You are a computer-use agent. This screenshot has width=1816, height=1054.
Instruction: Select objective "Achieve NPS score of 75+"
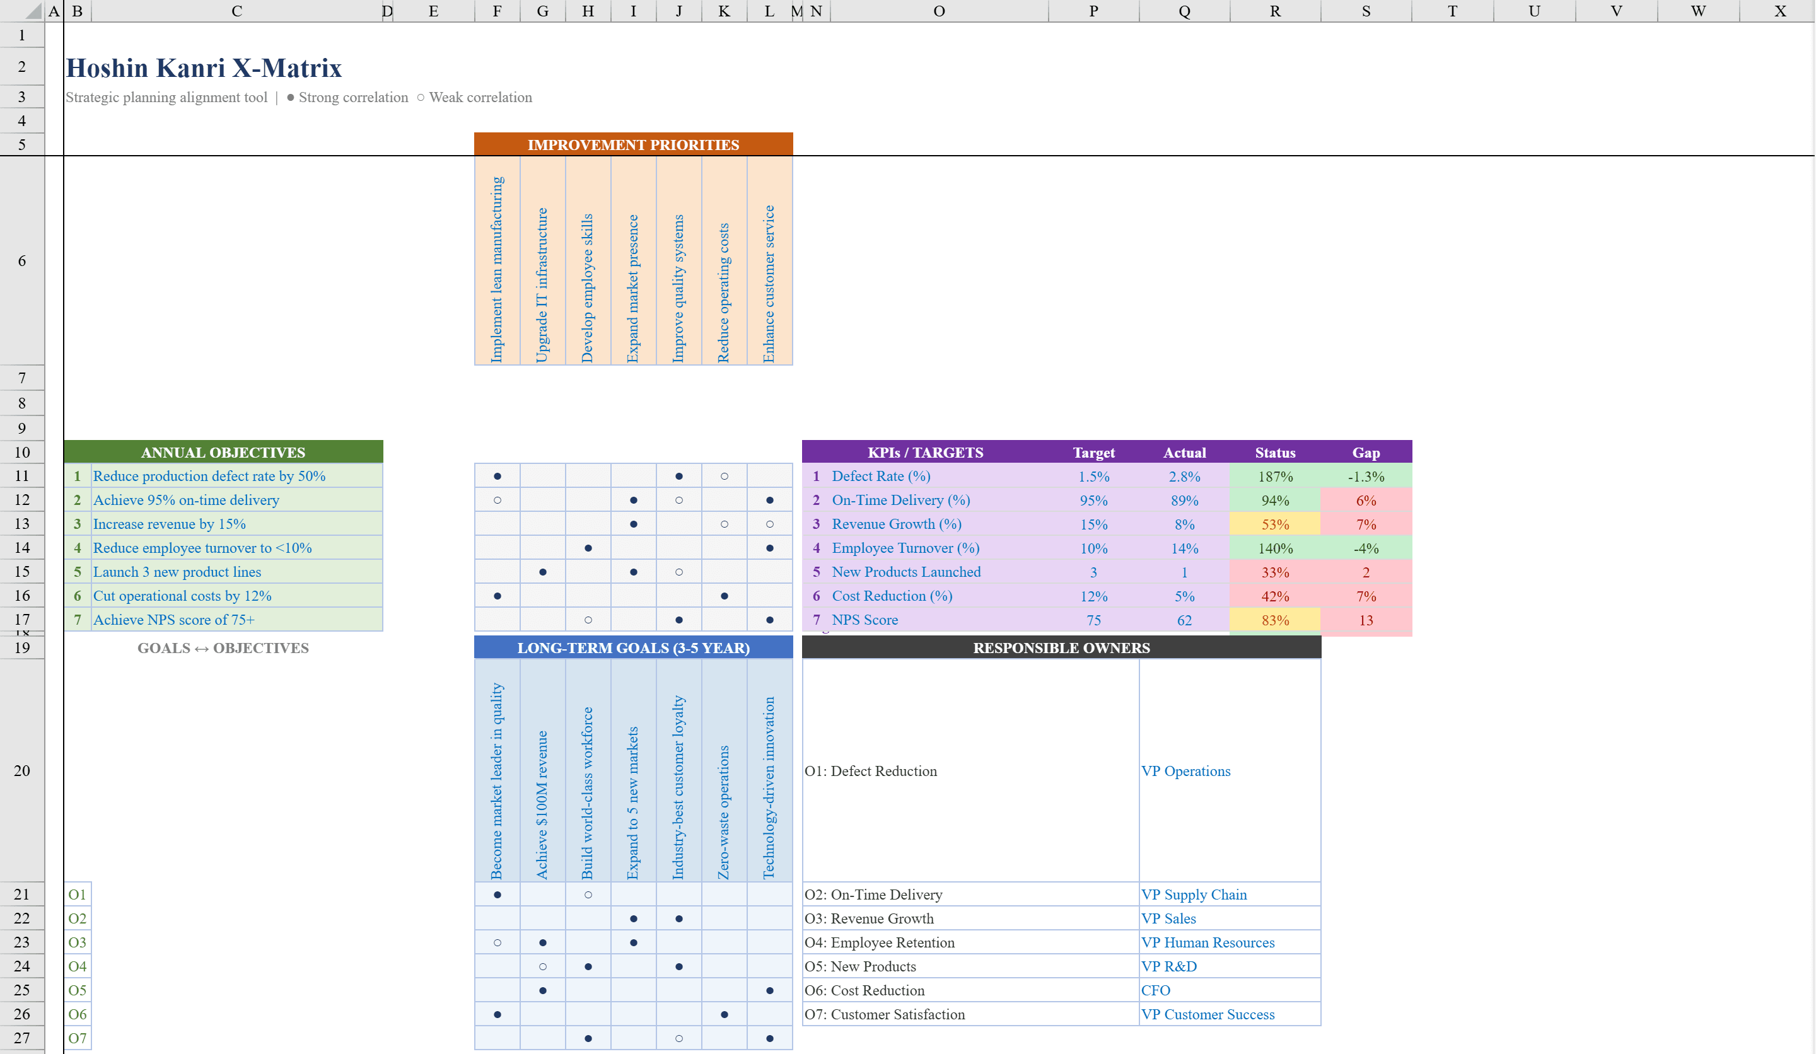click(x=173, y=619)
